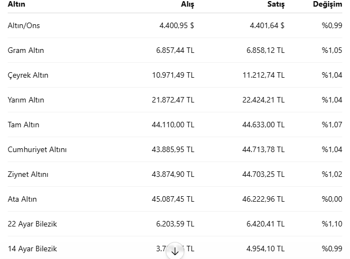Click the scroll-down arrow button
This screenshot has width=350, height=259.
pyautogui.click(x=175, y=251)
